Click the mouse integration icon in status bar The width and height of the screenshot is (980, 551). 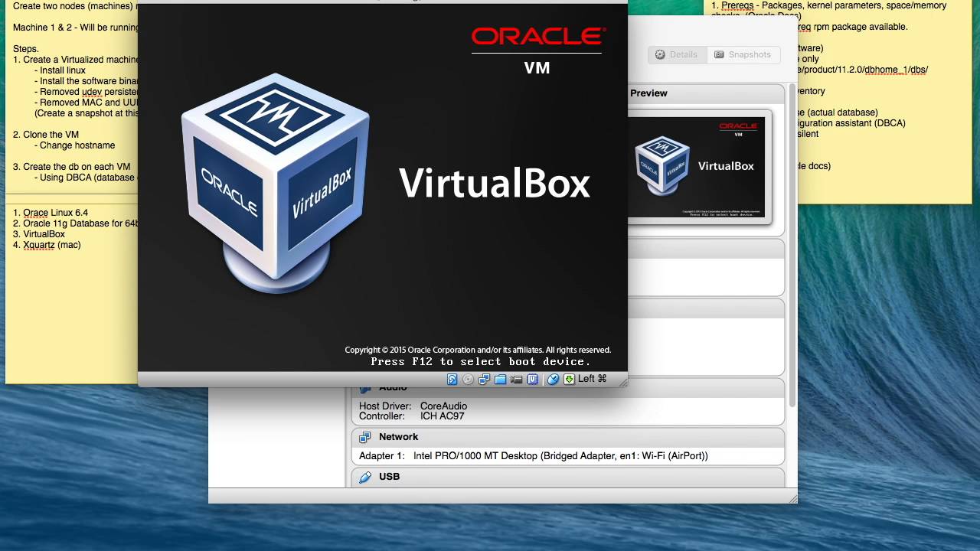click(x=553, y=379)
